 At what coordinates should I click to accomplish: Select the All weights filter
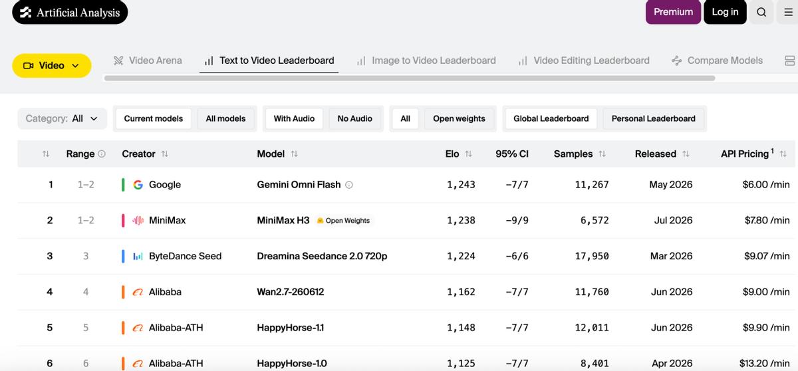[x=406, y=118]
